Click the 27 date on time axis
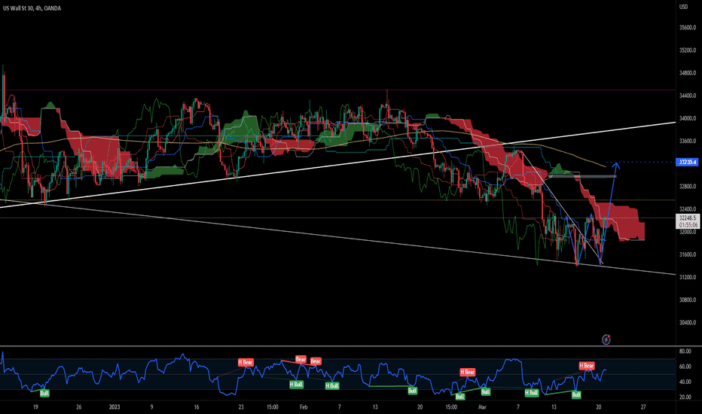Image resolution: width=702 pixels, height=414 pixels. pyautogui.click(x=643, y=406)
